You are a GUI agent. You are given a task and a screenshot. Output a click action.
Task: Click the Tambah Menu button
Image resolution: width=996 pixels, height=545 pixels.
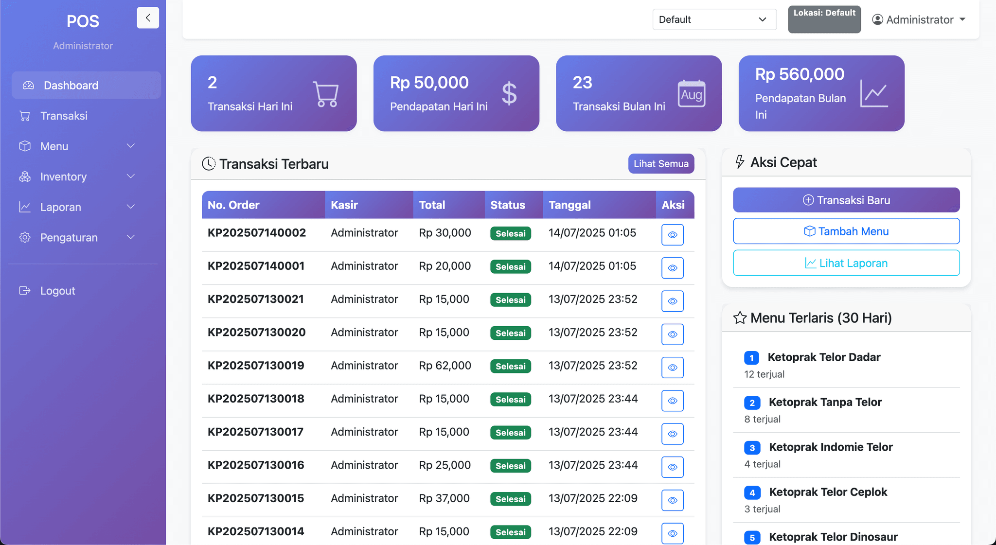coord(846,231)
